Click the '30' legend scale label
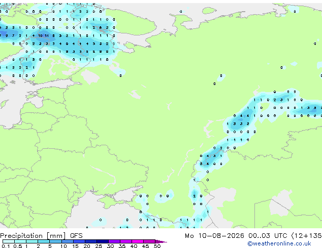 click(110, 246)
